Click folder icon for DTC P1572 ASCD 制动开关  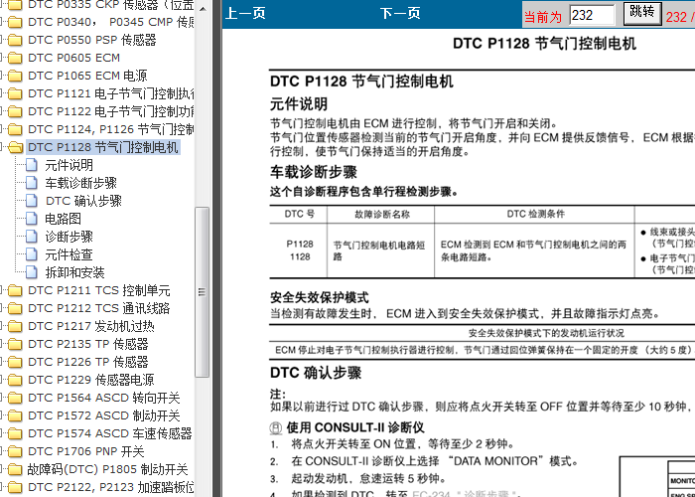[x=15, y=415]
